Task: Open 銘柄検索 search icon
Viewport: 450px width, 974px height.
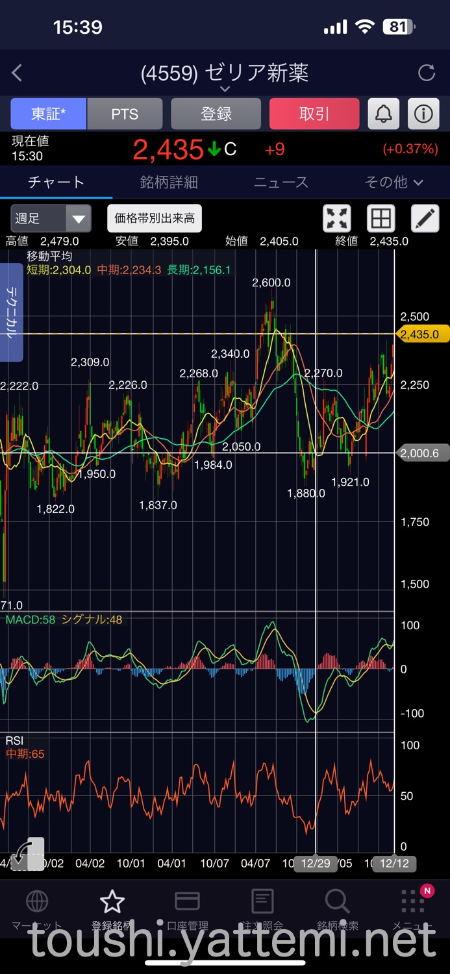Action: 337,903
